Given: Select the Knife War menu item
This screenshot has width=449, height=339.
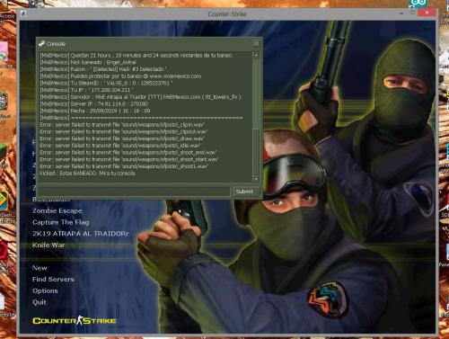Looking at the screenshot, I should tap(48, 245).
